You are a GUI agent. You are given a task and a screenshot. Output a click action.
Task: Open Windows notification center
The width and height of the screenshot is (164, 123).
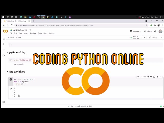pyautogui.click(x=161, y=17)
